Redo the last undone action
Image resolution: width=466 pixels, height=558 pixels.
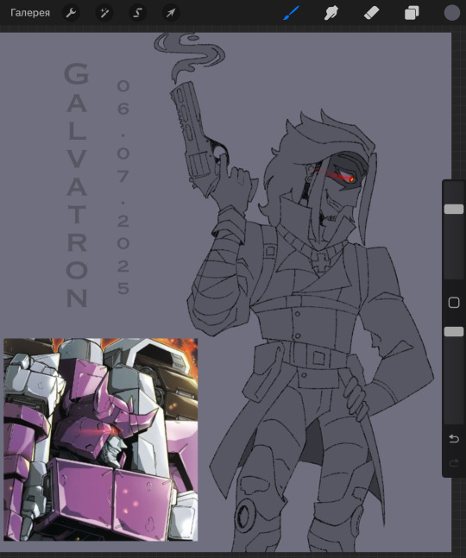(454, 462)
